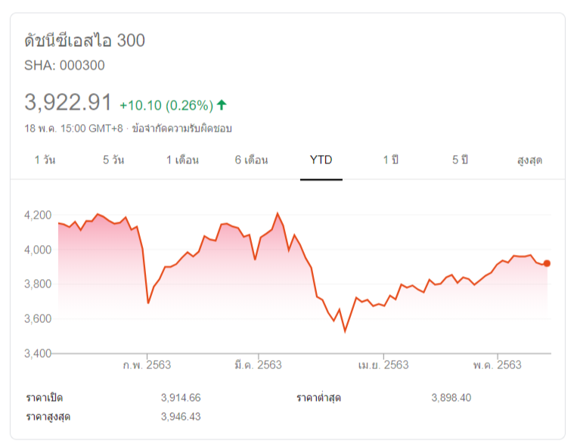Click the พ.ค. 2563 axis label
The image size is (574, 447).
498,365
